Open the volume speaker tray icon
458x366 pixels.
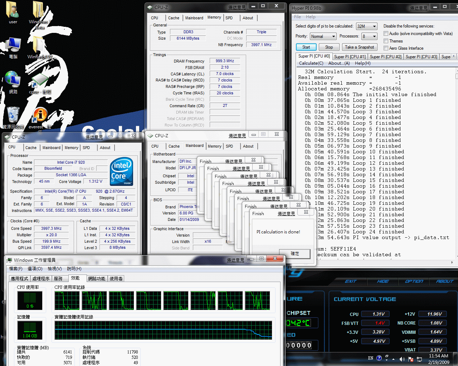click(402, 359)
